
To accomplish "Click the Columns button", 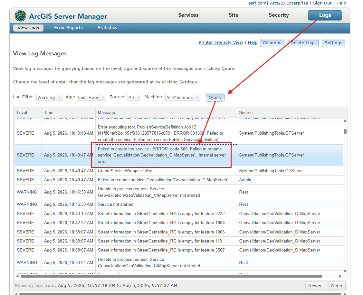I will pos(272,43).
